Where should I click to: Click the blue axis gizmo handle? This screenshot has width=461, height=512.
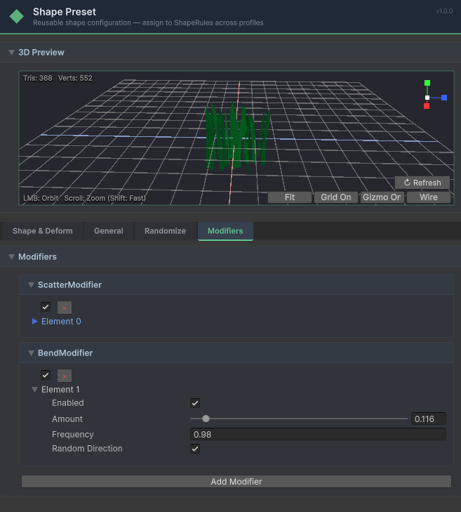(x=444, y=98)
